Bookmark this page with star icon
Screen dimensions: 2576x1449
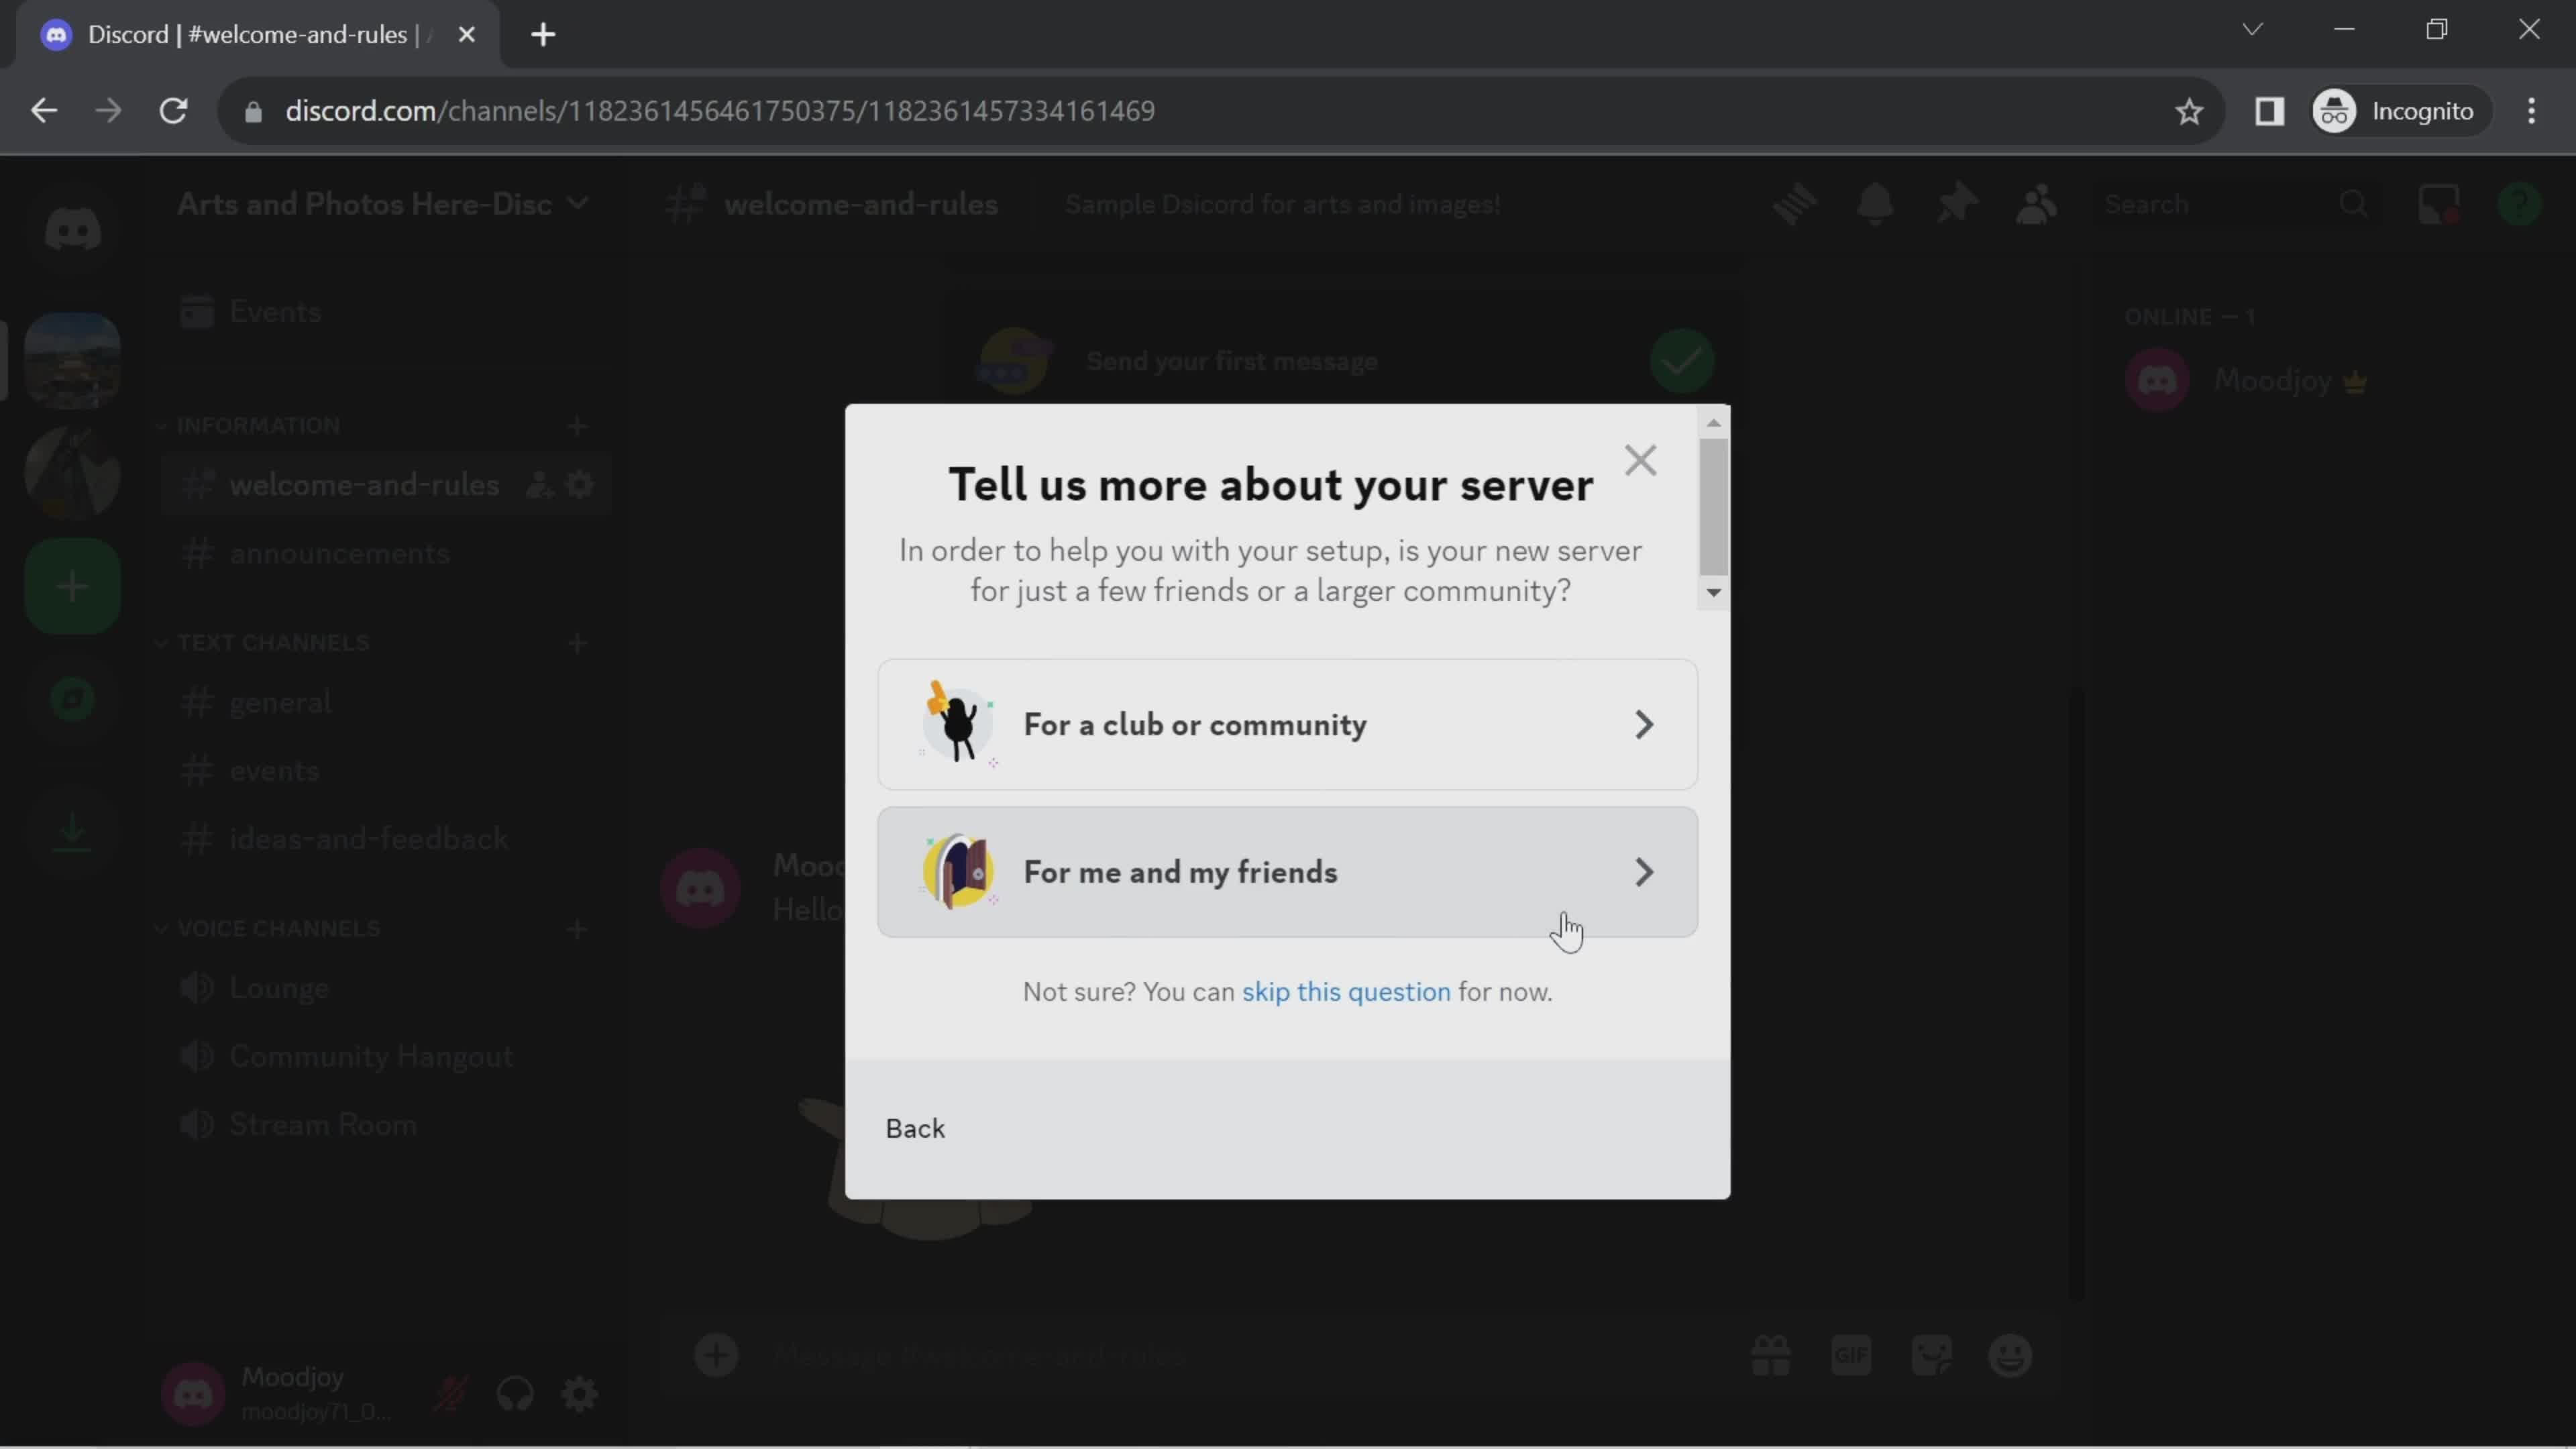click(x=2189, y=111)
